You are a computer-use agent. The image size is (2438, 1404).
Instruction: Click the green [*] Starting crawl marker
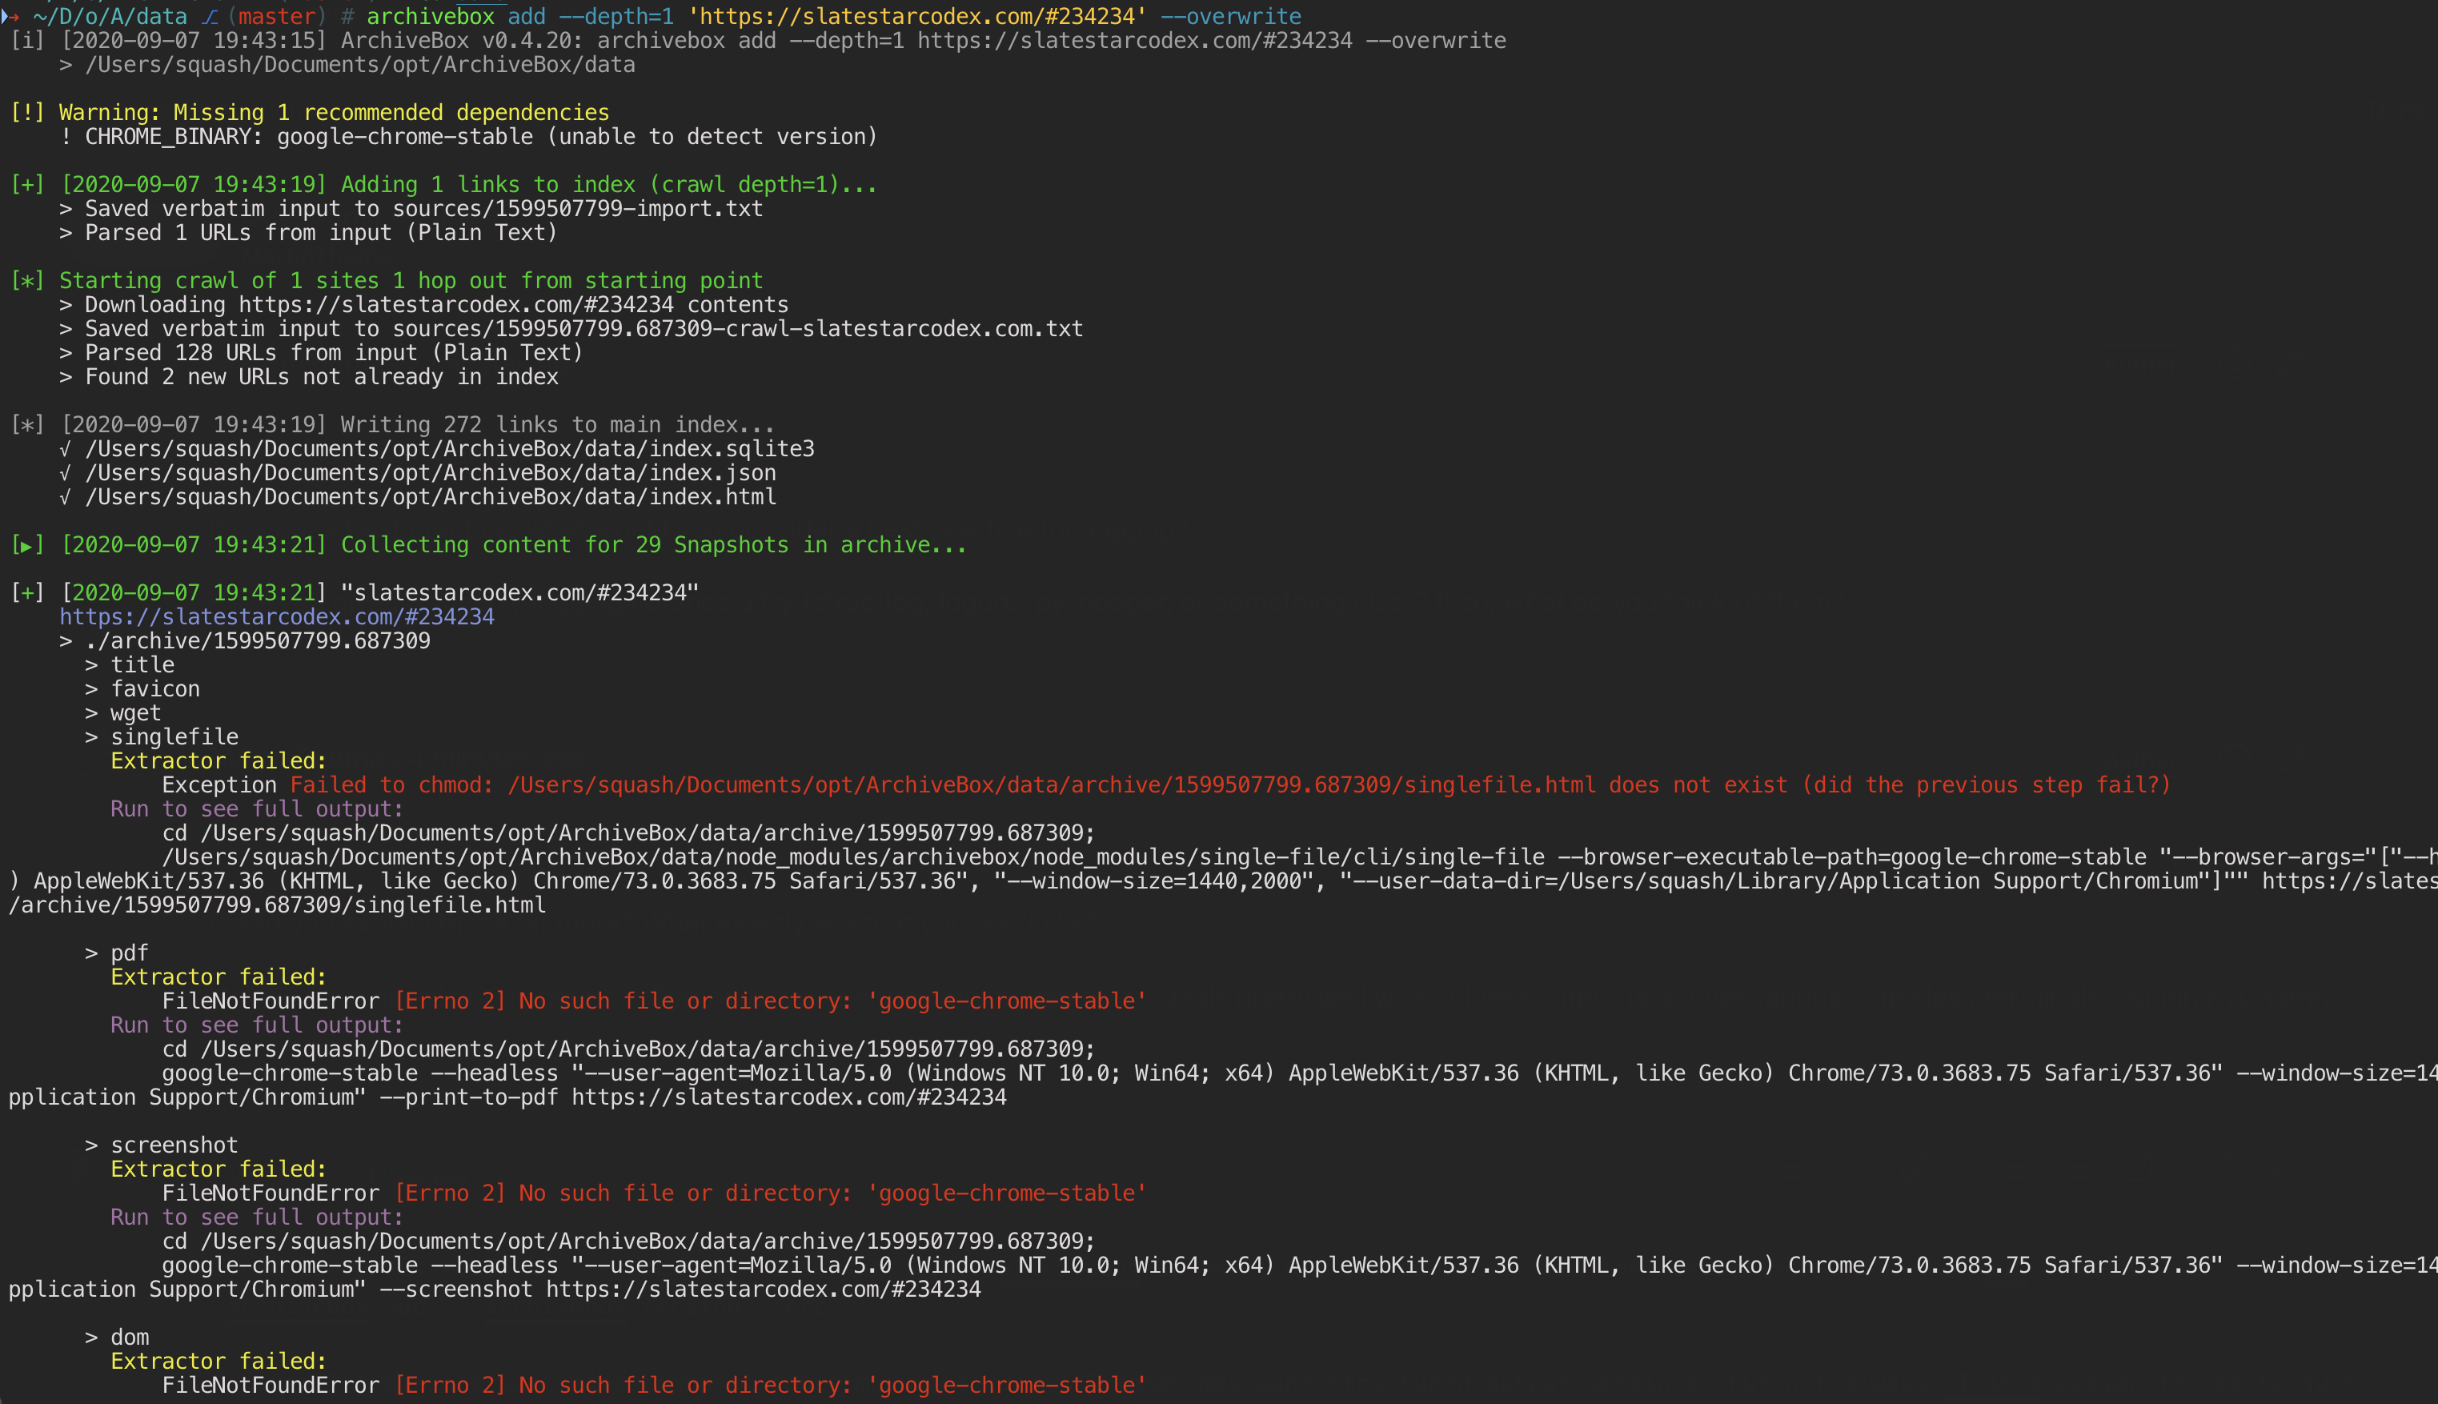(x=27, y=281)
